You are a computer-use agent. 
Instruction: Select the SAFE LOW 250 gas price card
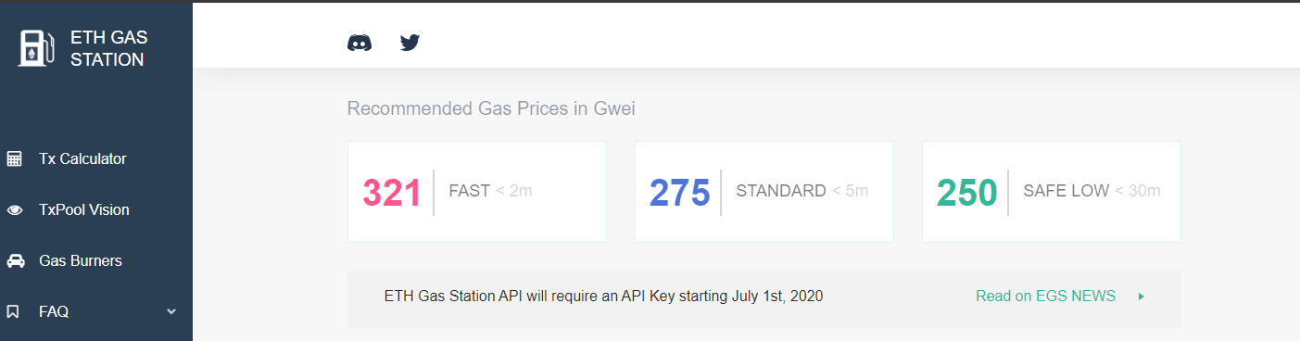coord(1052,192)
